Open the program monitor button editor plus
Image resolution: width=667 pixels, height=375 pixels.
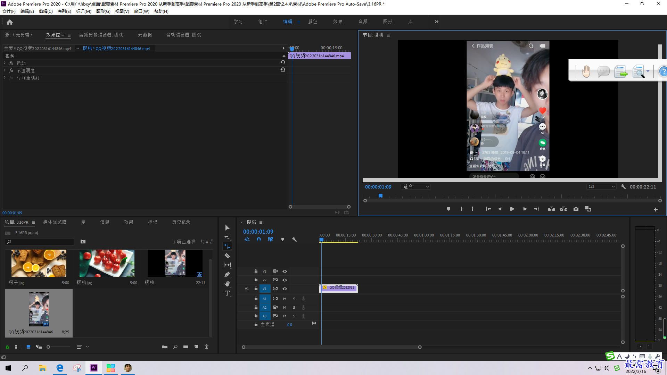tap(656, 210)
